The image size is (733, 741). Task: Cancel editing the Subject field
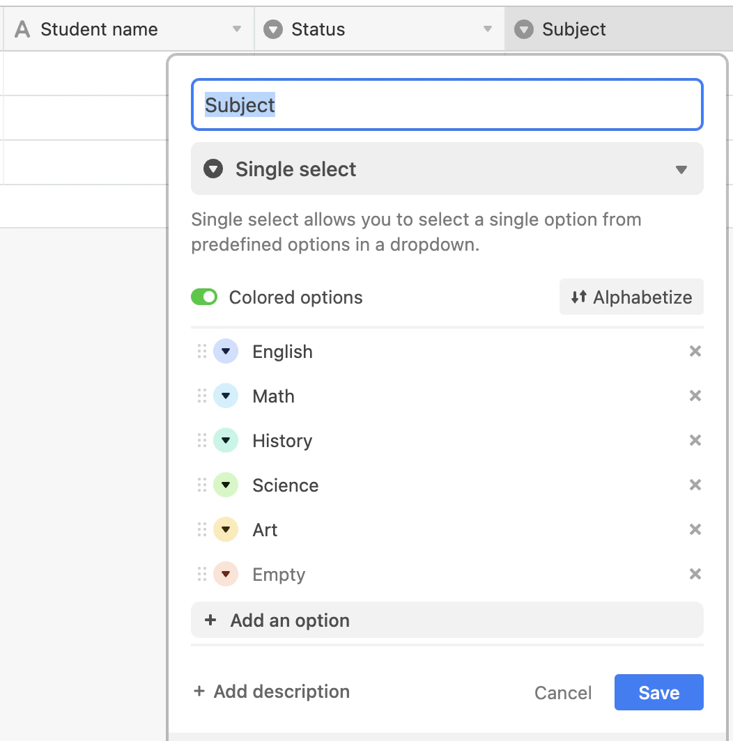pos(563,692)
